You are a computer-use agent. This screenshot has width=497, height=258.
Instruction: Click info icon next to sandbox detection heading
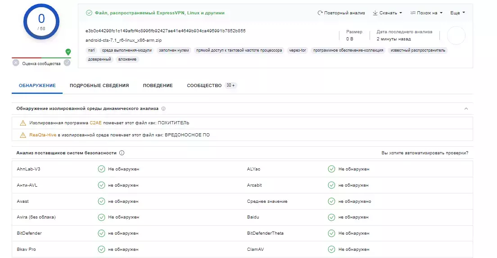(163, 109)
